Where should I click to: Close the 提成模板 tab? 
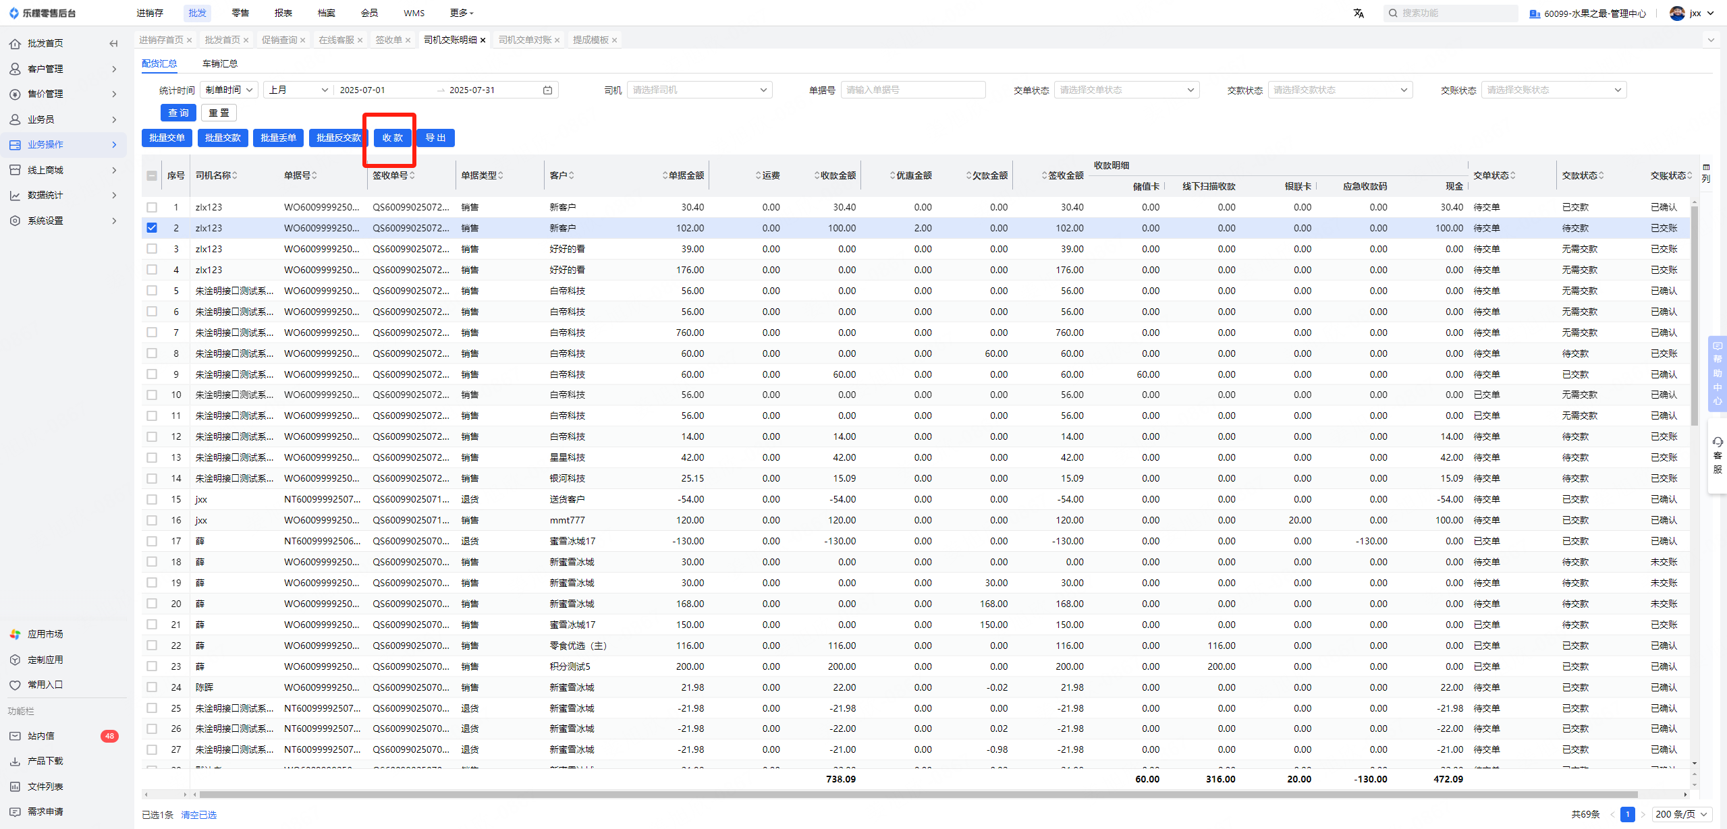pos(615,40)
